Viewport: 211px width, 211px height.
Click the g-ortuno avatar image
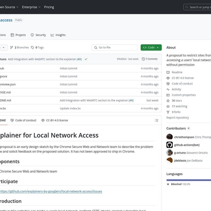tap(169, 152)
